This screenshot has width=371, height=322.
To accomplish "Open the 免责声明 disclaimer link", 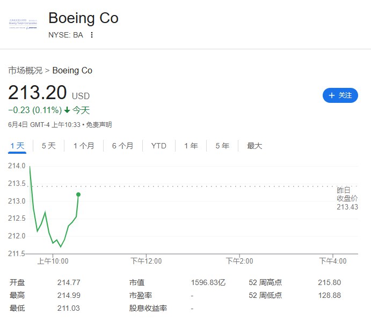I will click(x=99, y=125).
